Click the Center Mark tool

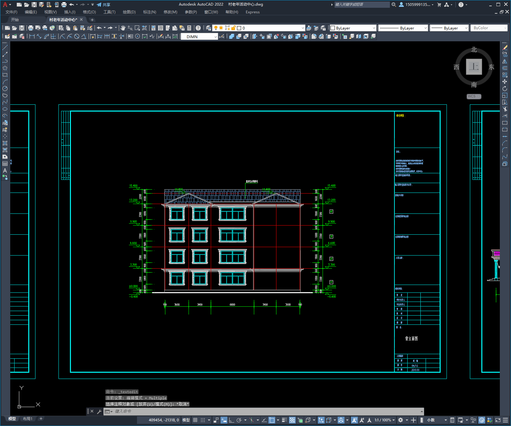(x=138, y=36)
